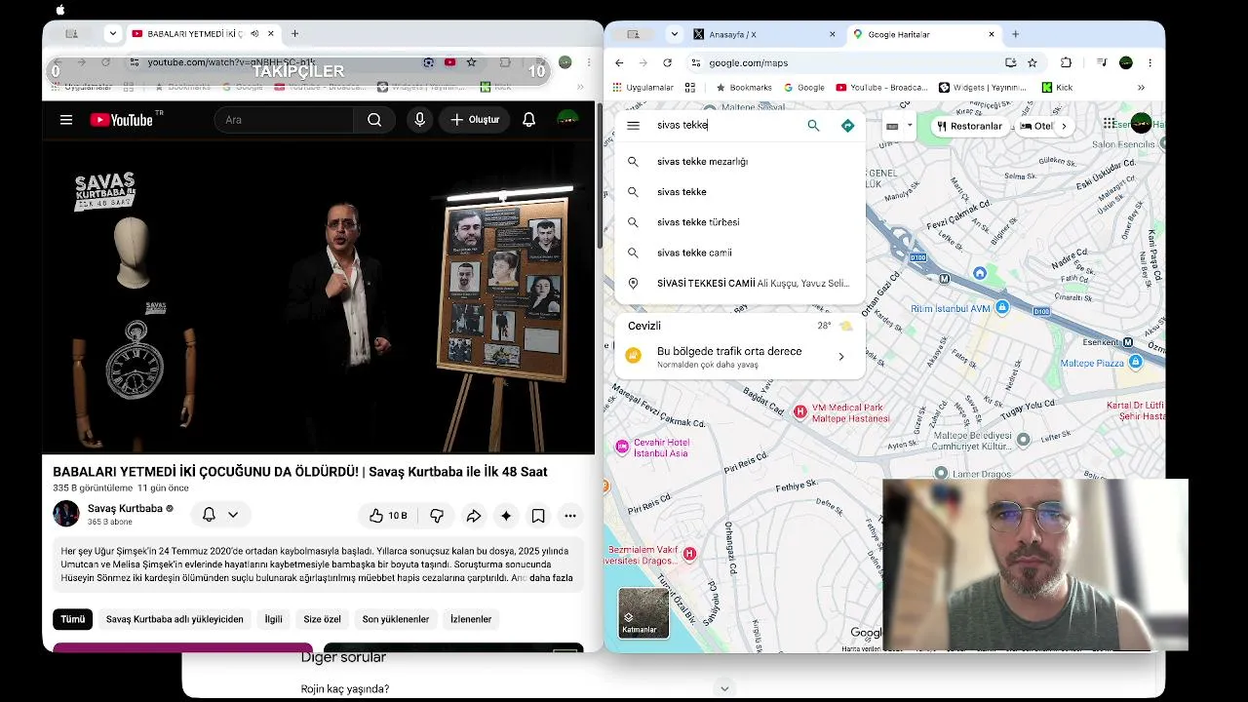Dislike the Savaş Kurtbaba video
Screen dimensions: 1248x702
click(x=437, y=516)
